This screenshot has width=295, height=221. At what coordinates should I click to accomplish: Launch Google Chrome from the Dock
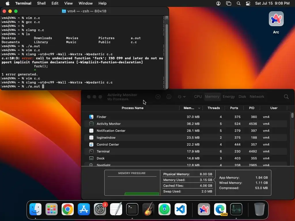coord(68,209)
